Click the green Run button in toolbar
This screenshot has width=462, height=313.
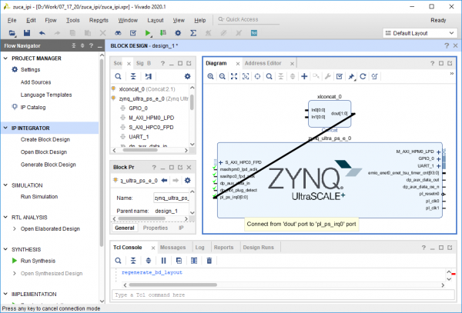(x=148, y=33)
